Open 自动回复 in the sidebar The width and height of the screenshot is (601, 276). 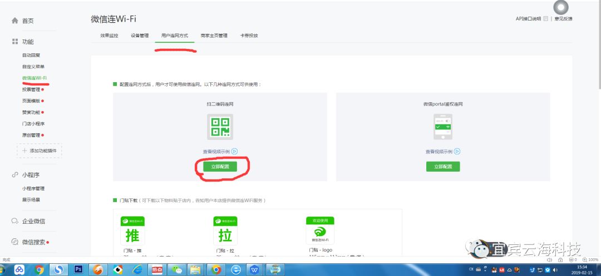coord(31,55)
